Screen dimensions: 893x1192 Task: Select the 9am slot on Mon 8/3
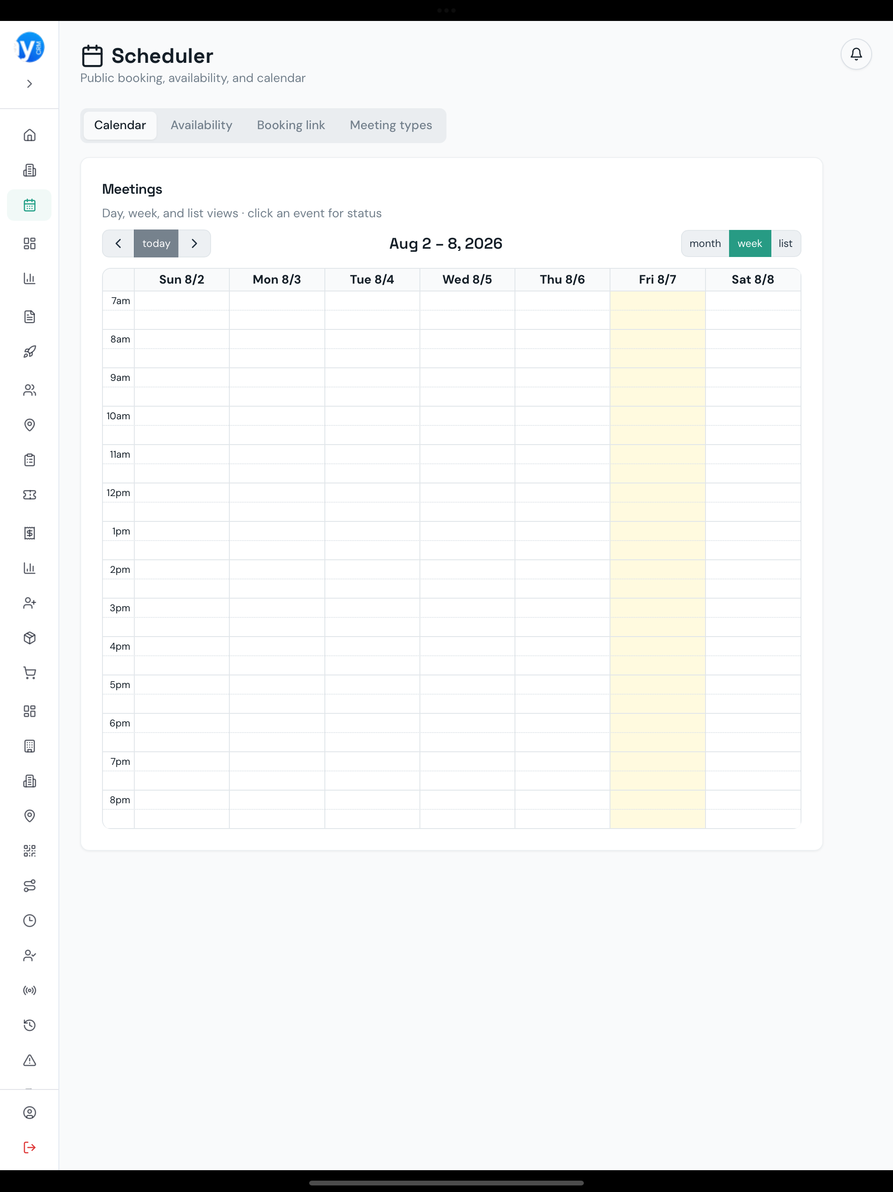[x=277, y=378]
